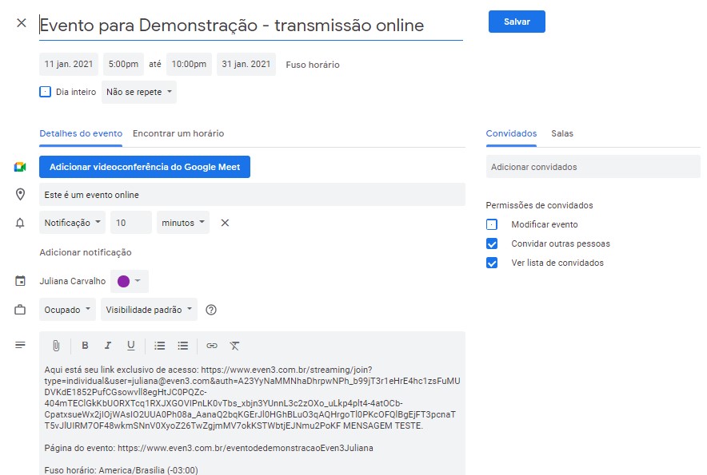Toggle underline formatting in description
Image resolution: width=707 pixels, height=475 pixels.
(130, 346)
